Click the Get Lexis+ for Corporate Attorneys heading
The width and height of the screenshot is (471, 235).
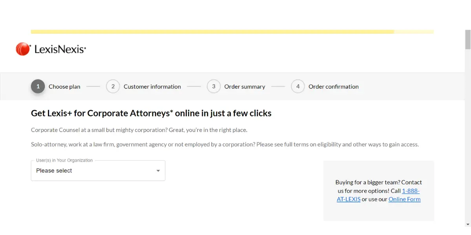151,113
